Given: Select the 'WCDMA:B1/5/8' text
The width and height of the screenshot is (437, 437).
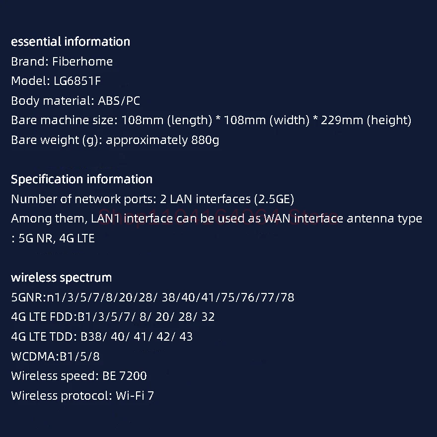Looking at the screenshot, I should 55,357.
